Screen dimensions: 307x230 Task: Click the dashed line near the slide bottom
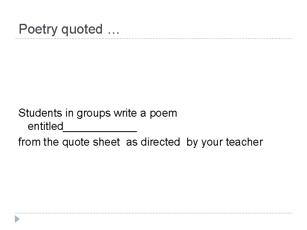point(153,213)
